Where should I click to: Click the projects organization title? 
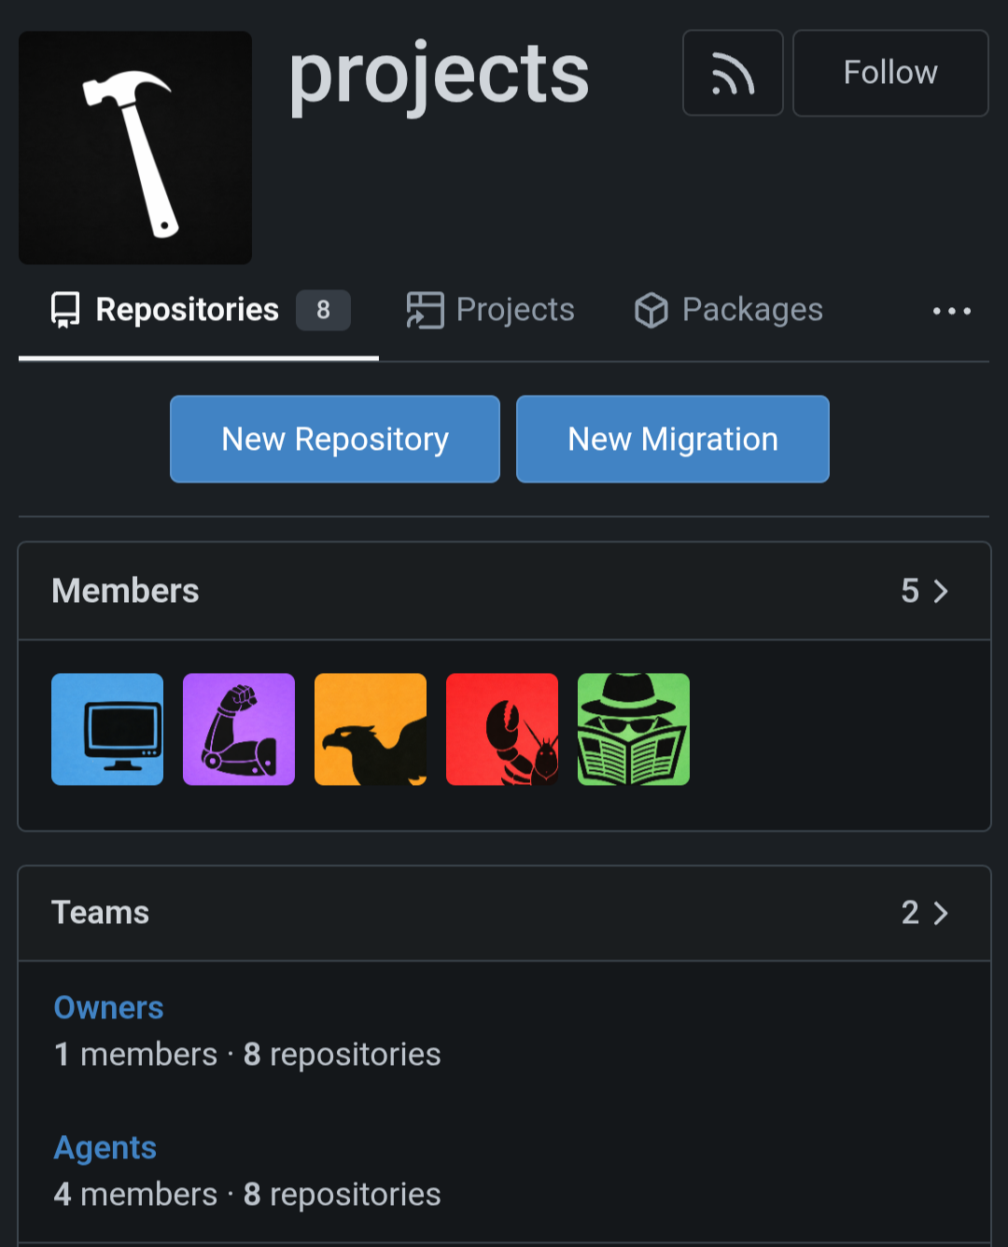point(439,75)
